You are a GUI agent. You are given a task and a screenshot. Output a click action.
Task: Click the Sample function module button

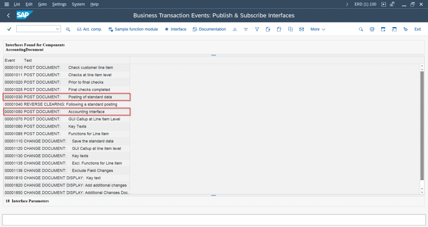[x=133, y=29]
